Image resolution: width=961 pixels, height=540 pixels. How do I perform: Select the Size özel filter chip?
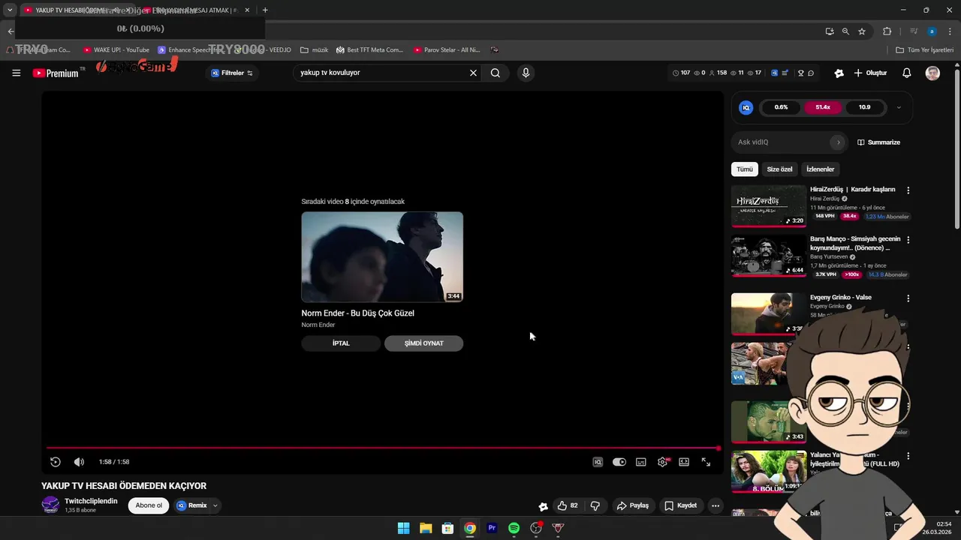pos(779,169)
